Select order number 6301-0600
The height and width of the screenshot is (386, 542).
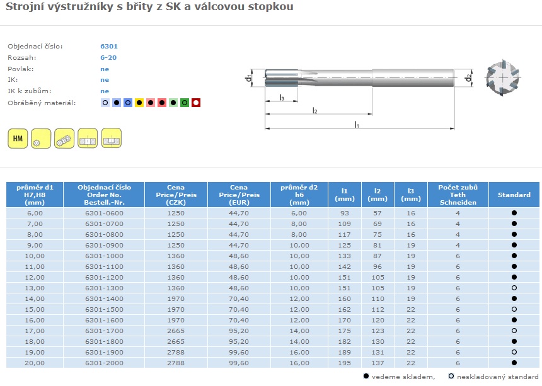point(104,213)
